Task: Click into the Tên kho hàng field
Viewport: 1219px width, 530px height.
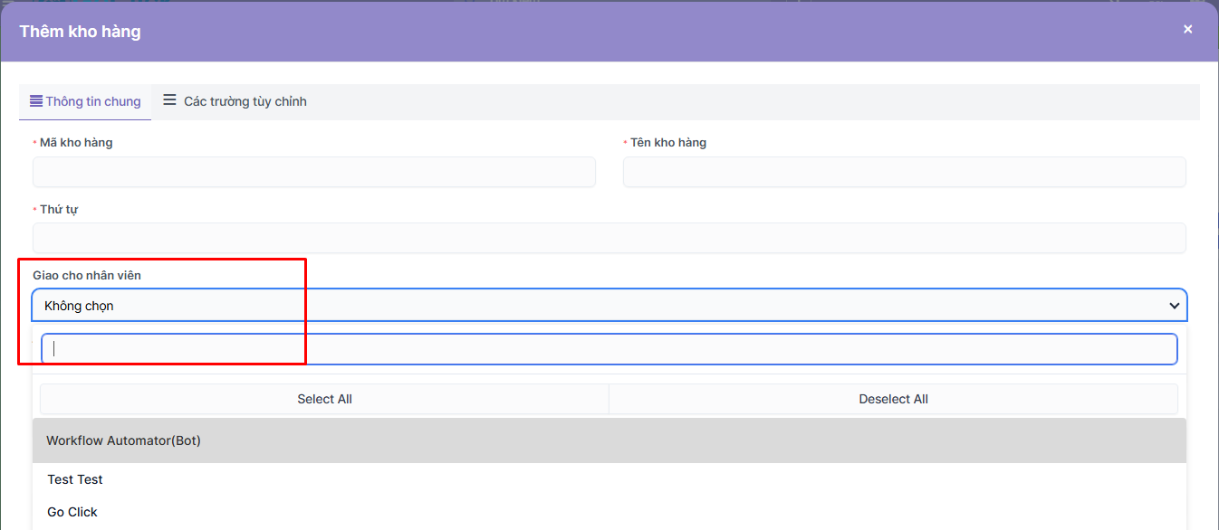Action: click(x=904, y=172)
